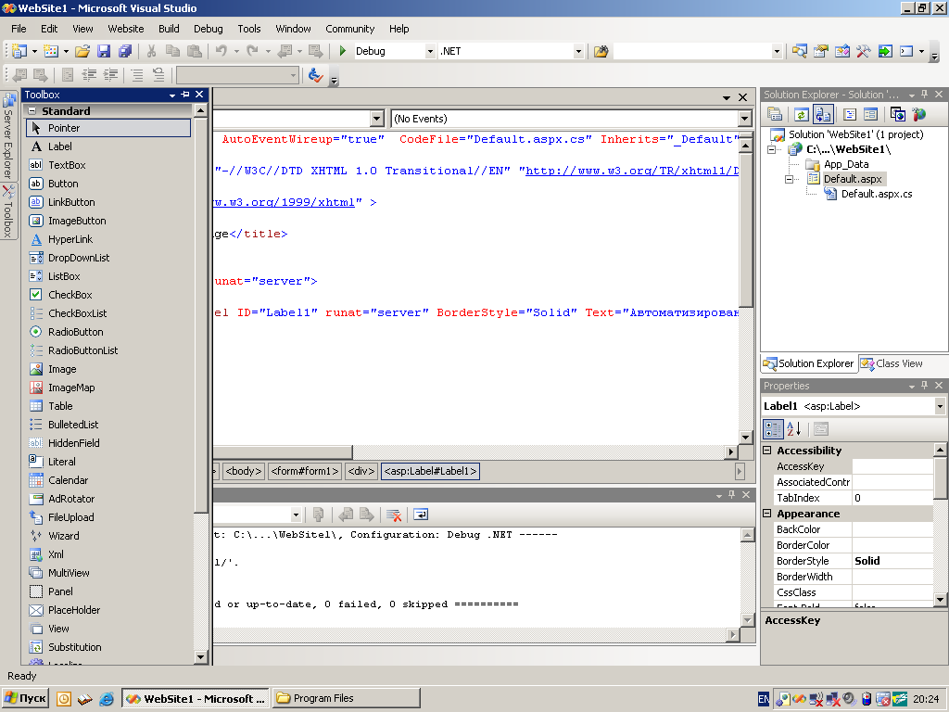Image resolution: width=949 pixels, height=712 pixels.
Task: Open the Debug configuration dropdown
Action: [x=429, y=52]
